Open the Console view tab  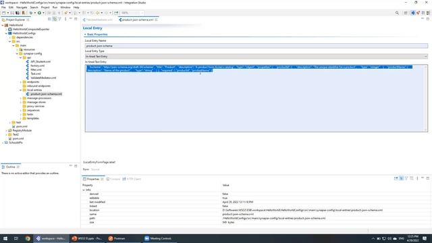click(x=113, y=179)
